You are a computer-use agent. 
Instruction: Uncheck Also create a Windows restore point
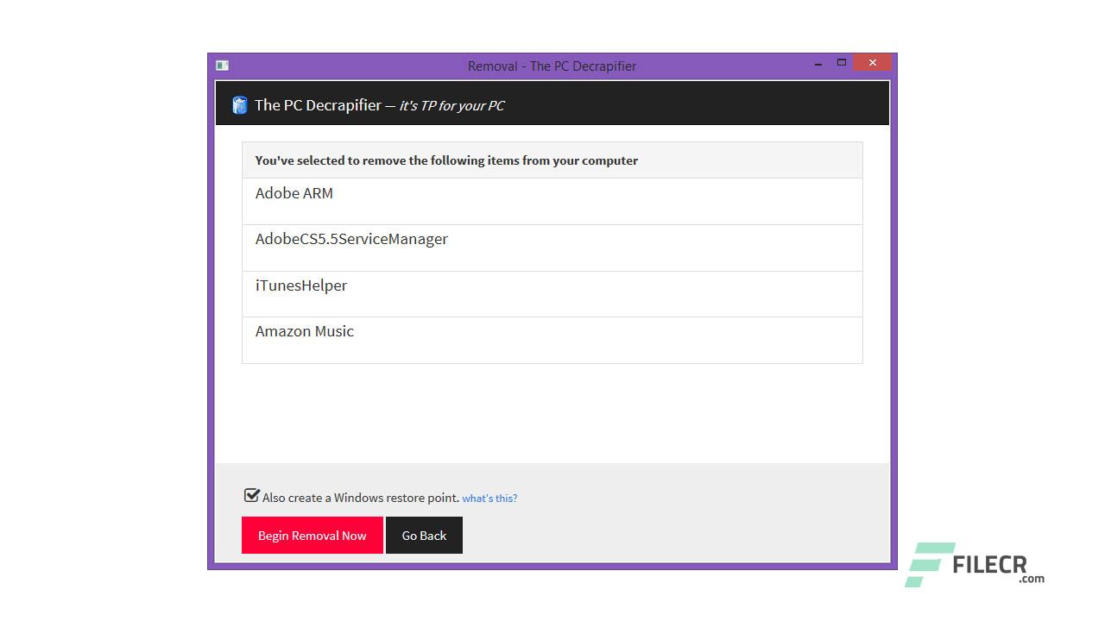coord(252,495)
